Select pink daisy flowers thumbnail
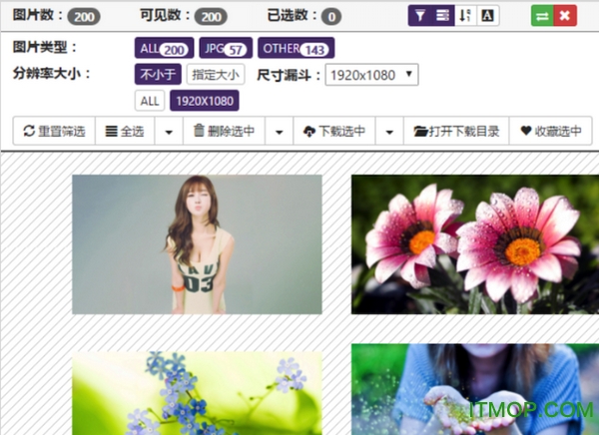Image resolution: width=599 pixels, height=435 pixels. 475,244
